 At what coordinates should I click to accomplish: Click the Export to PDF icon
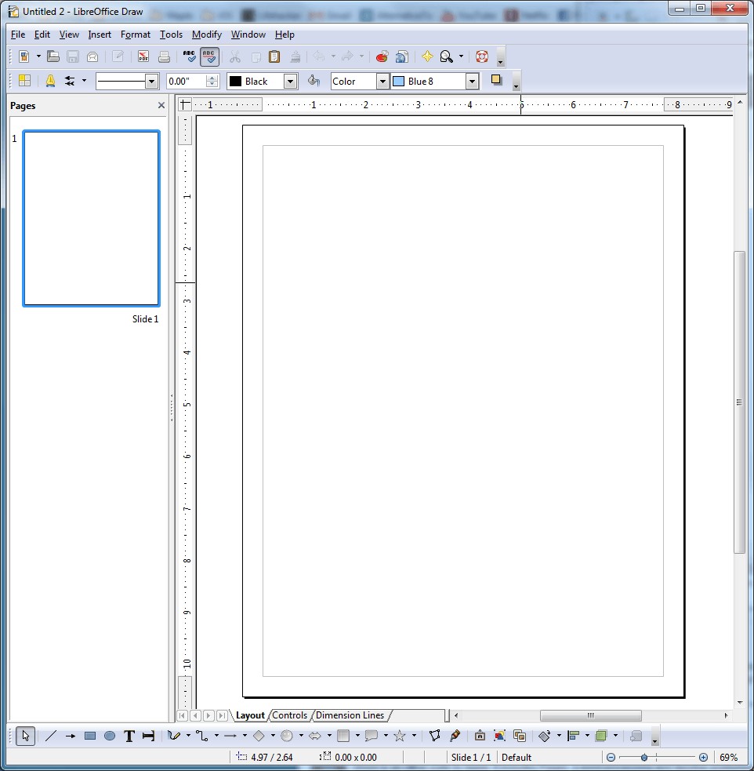click(143, 56)
